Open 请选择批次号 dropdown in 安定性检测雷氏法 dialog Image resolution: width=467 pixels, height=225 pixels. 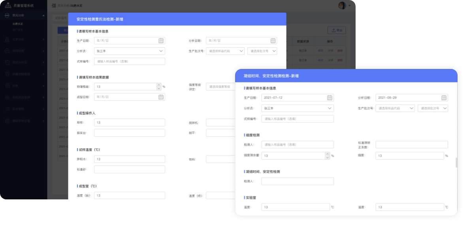pos(262,51)
